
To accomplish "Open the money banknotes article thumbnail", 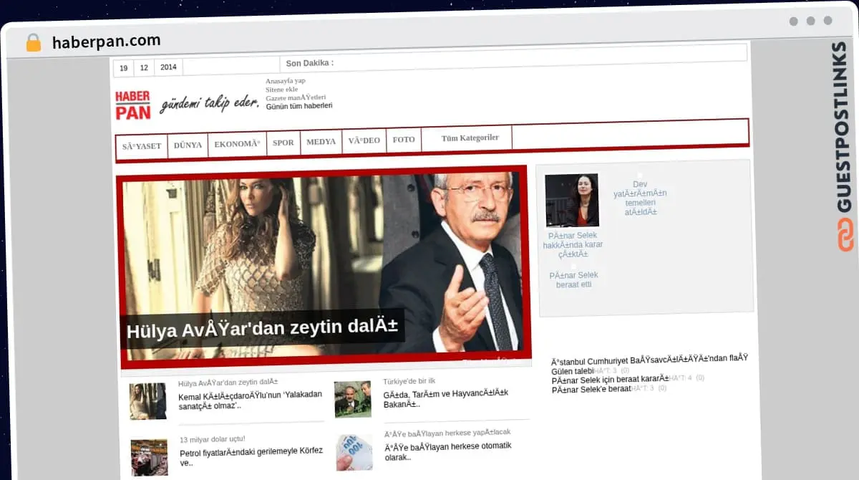I will click(354, 453).
